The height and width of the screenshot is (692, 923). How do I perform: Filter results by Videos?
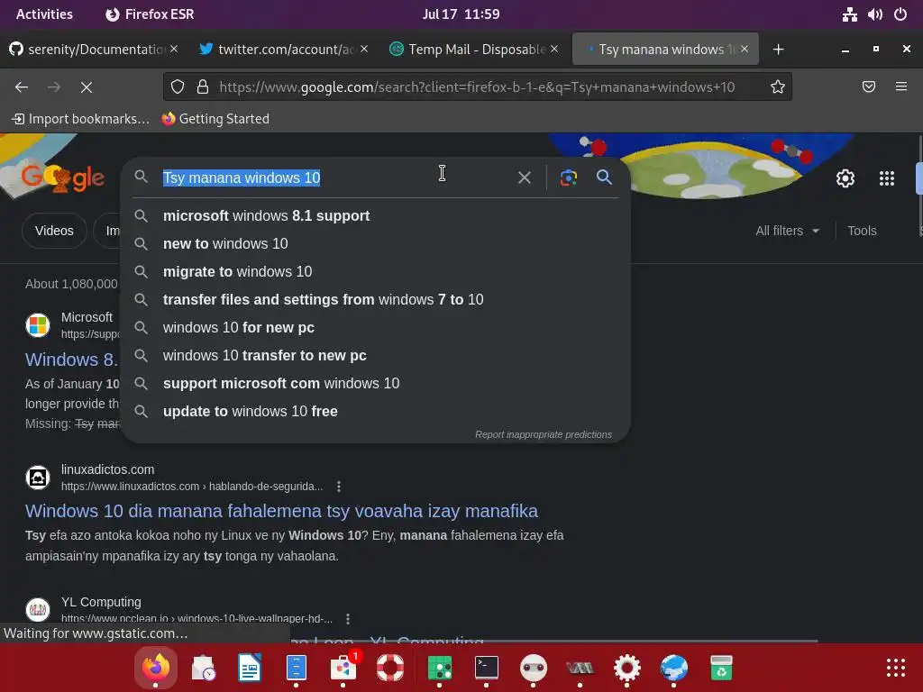click(54, 231)
